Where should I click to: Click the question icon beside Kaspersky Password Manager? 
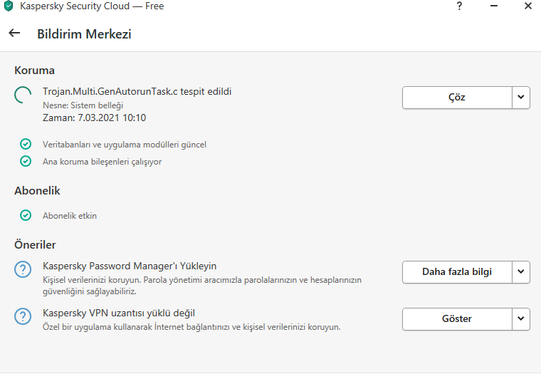(24, 271)
